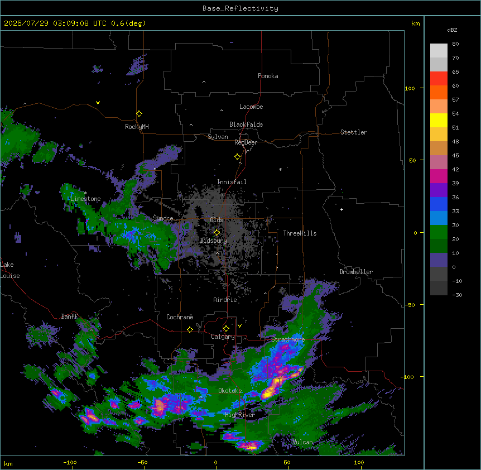This screenshot has height=470, width=481.
Task: Click the -30 dBZ legend value
Action: coord(457,295)
